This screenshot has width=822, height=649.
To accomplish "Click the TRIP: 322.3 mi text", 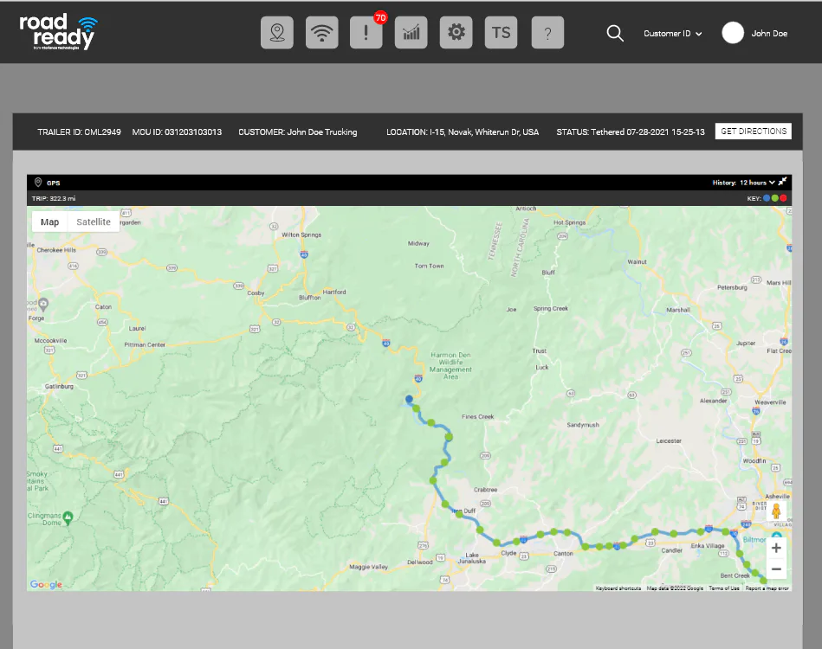I will coord(54,198).
